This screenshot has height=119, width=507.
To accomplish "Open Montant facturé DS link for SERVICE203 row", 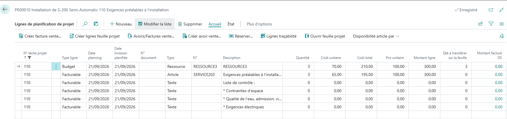I will 499,75.
